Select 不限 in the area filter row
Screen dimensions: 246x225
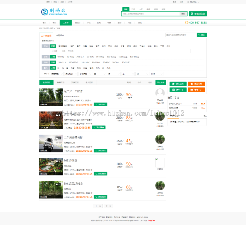(53, 62)
